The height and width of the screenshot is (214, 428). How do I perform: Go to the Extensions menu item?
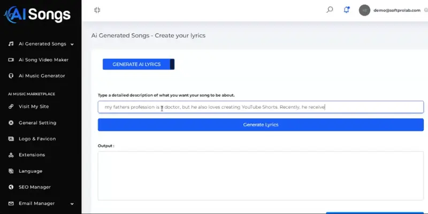(32, 155)
